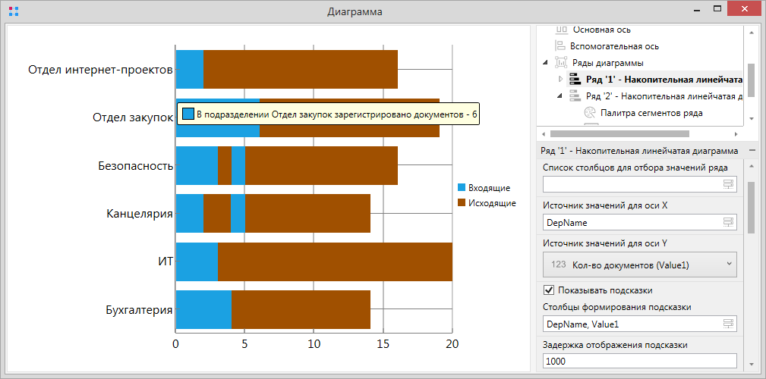Click the Исходящие legend color swatch
The width and height of the screenshot is (766, 379).
[x=461, y=203]
